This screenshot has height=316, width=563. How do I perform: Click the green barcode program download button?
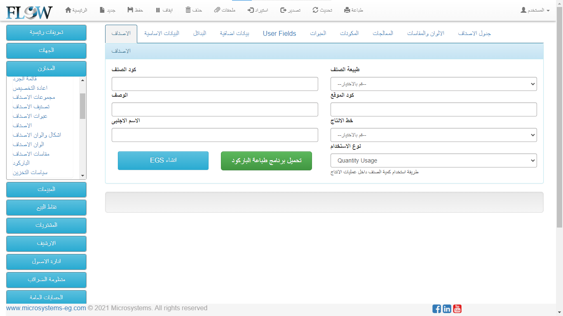[266, 160]
